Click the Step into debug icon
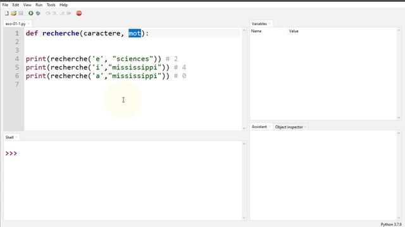 pyautogui.click(x=55, y=13)
